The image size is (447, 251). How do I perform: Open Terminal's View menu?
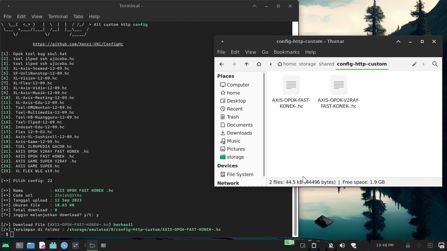pyautogui.click(x=37, y=16)
